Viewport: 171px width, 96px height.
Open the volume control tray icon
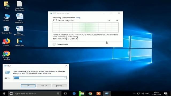point(142,94)
